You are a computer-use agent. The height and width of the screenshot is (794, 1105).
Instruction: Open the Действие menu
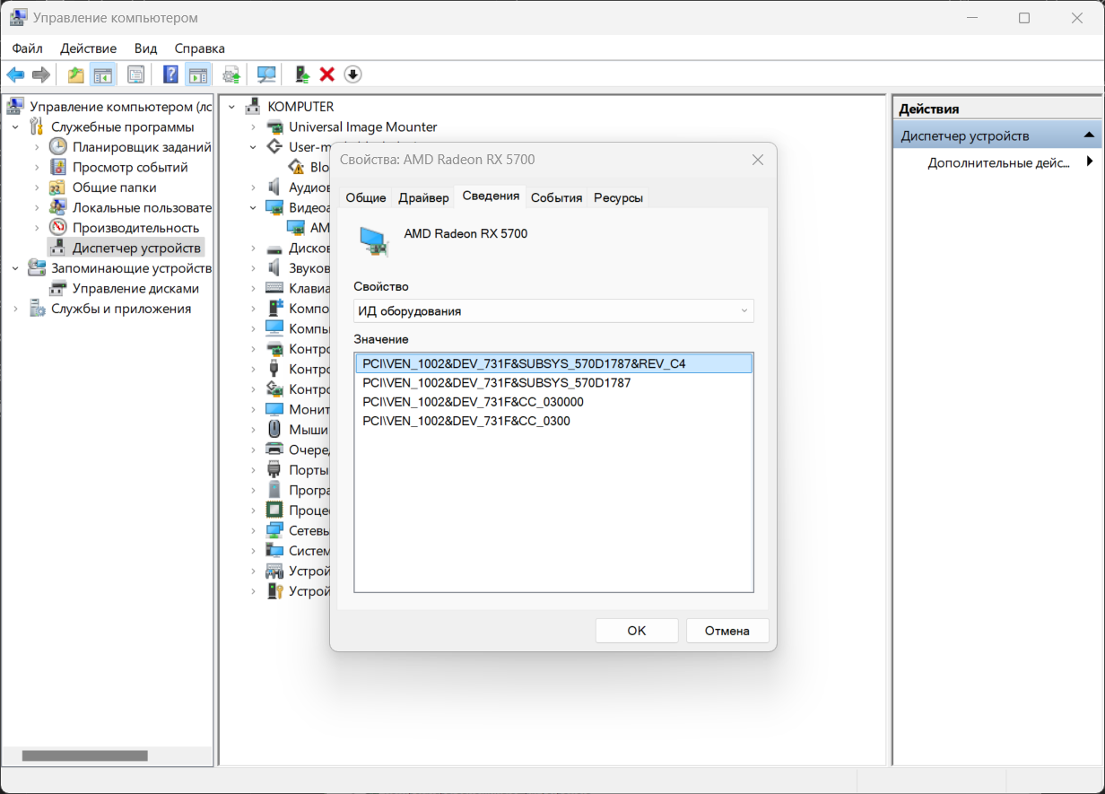pos(88,48)
